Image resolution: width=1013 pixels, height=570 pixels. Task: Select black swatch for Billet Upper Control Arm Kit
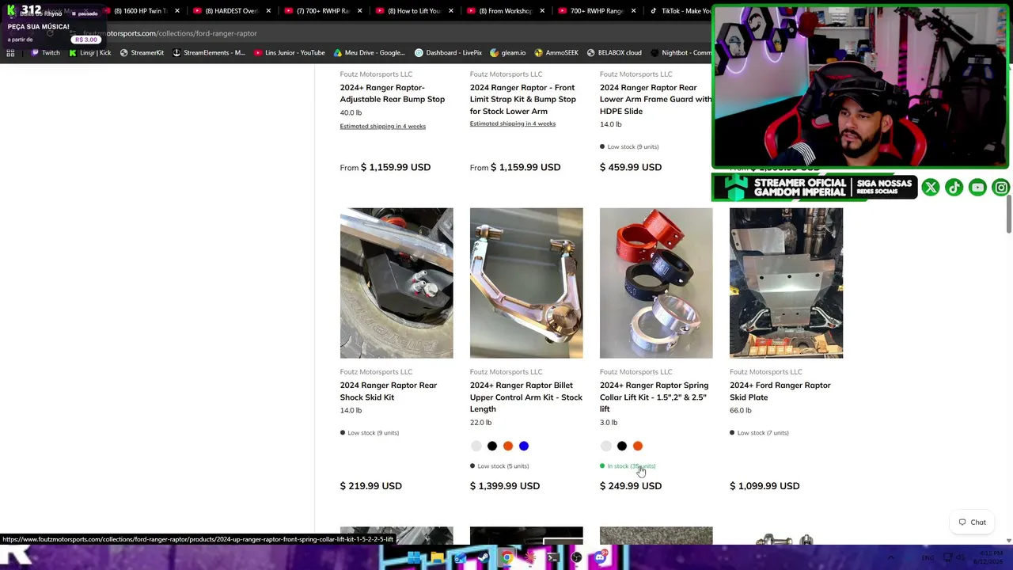491,446
